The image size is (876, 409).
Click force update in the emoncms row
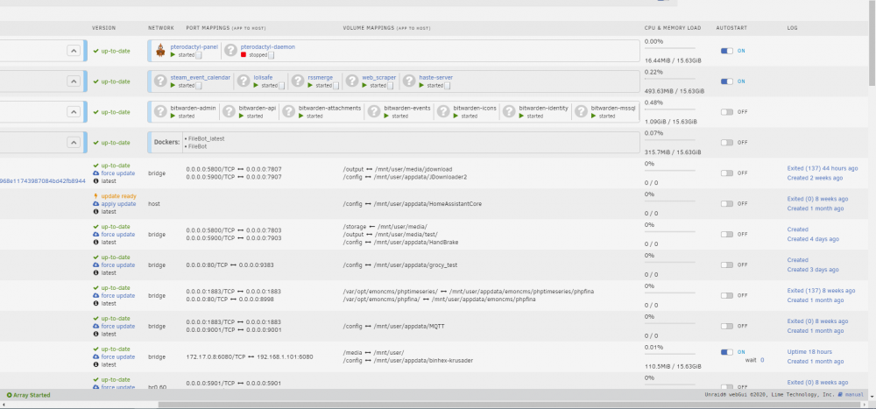point(118,295)
